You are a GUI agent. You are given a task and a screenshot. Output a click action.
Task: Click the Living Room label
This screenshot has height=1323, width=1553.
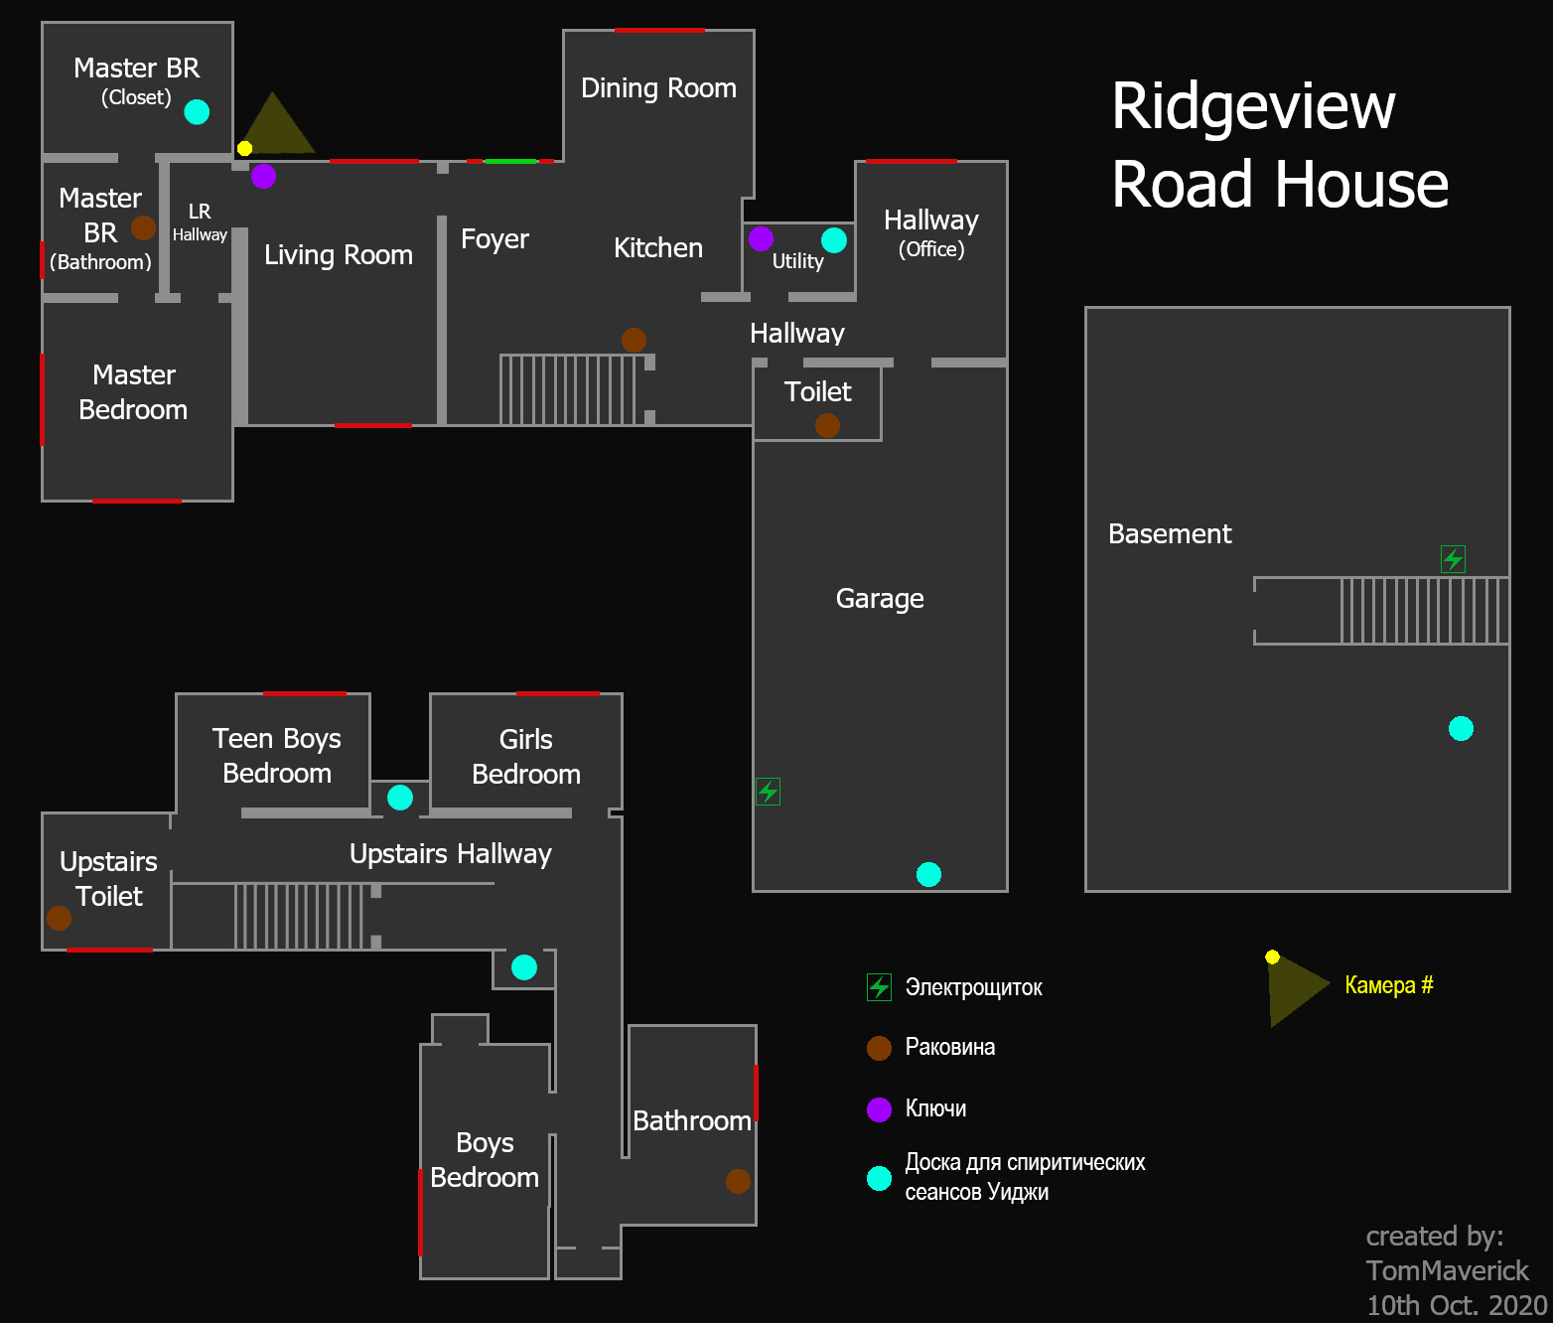[x=339, y=255]
